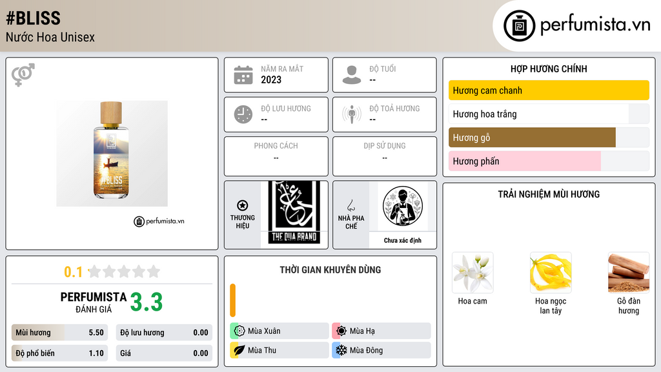The height and width of the screenshot is (372, 661).
Task: Click the Mùa Thu leaf icon
Action: pyautogui.click(x=239, y=350)
